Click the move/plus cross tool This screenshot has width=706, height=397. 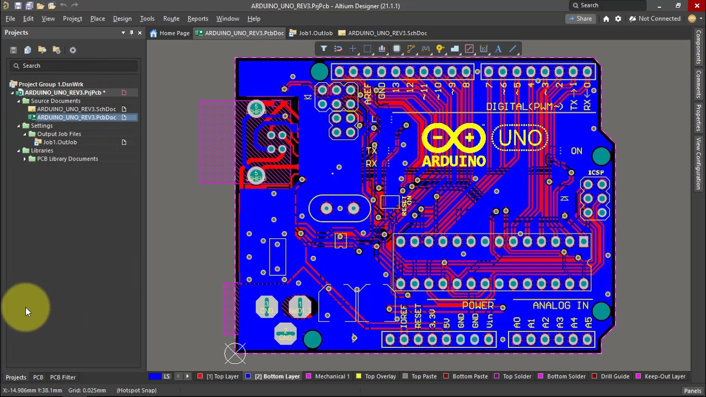click(x=353, y=49)
